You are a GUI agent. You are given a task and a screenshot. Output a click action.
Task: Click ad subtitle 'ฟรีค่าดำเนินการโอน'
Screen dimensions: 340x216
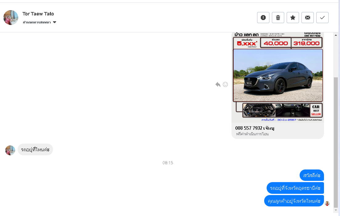pyautogui.click(x=252, y=134)
